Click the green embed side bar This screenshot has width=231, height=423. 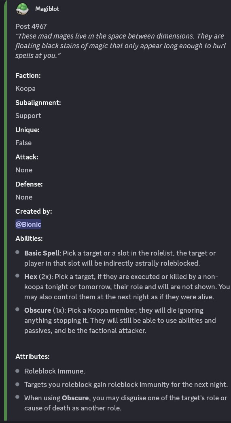pyautogui.click(x=5, y=212)
